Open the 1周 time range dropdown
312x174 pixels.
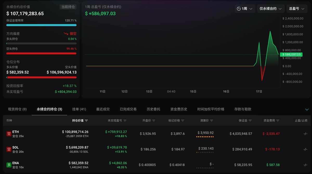coord(245,9)
